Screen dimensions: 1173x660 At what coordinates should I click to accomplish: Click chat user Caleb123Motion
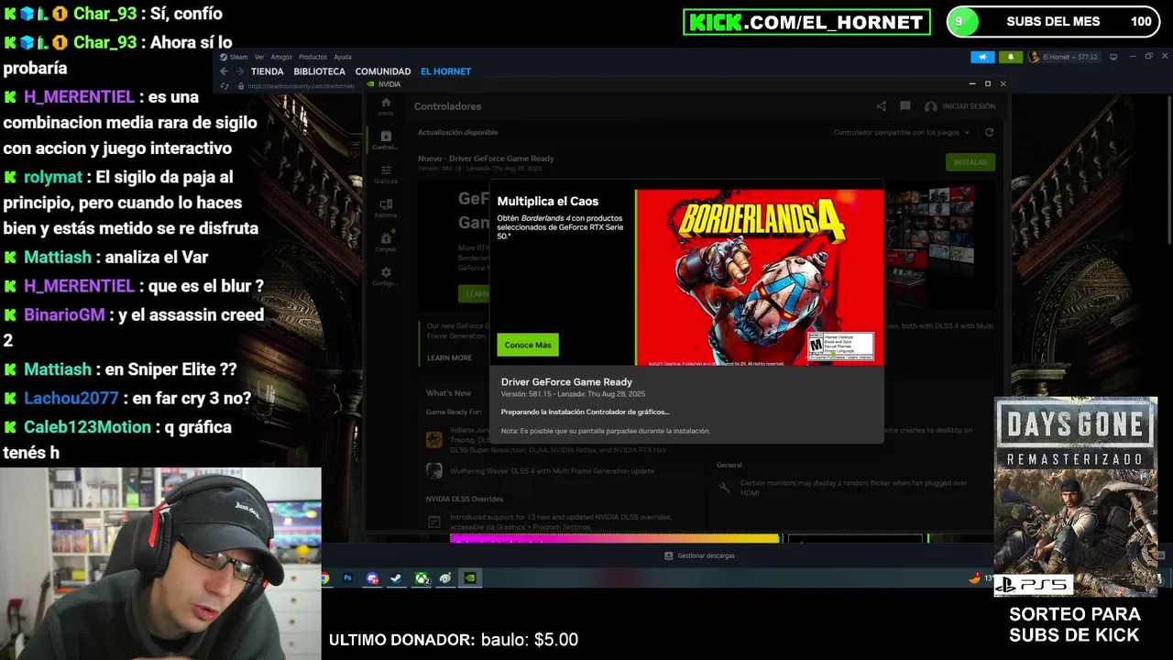(x=88, y=427)
